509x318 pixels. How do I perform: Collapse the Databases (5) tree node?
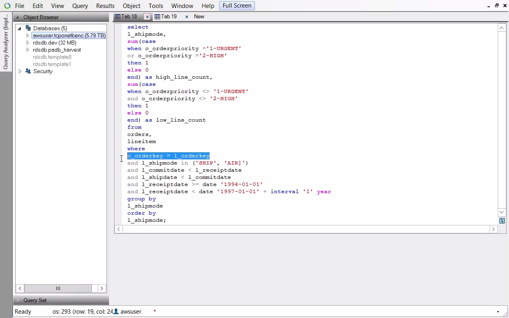pyautogui.click(x=19, y=28)
